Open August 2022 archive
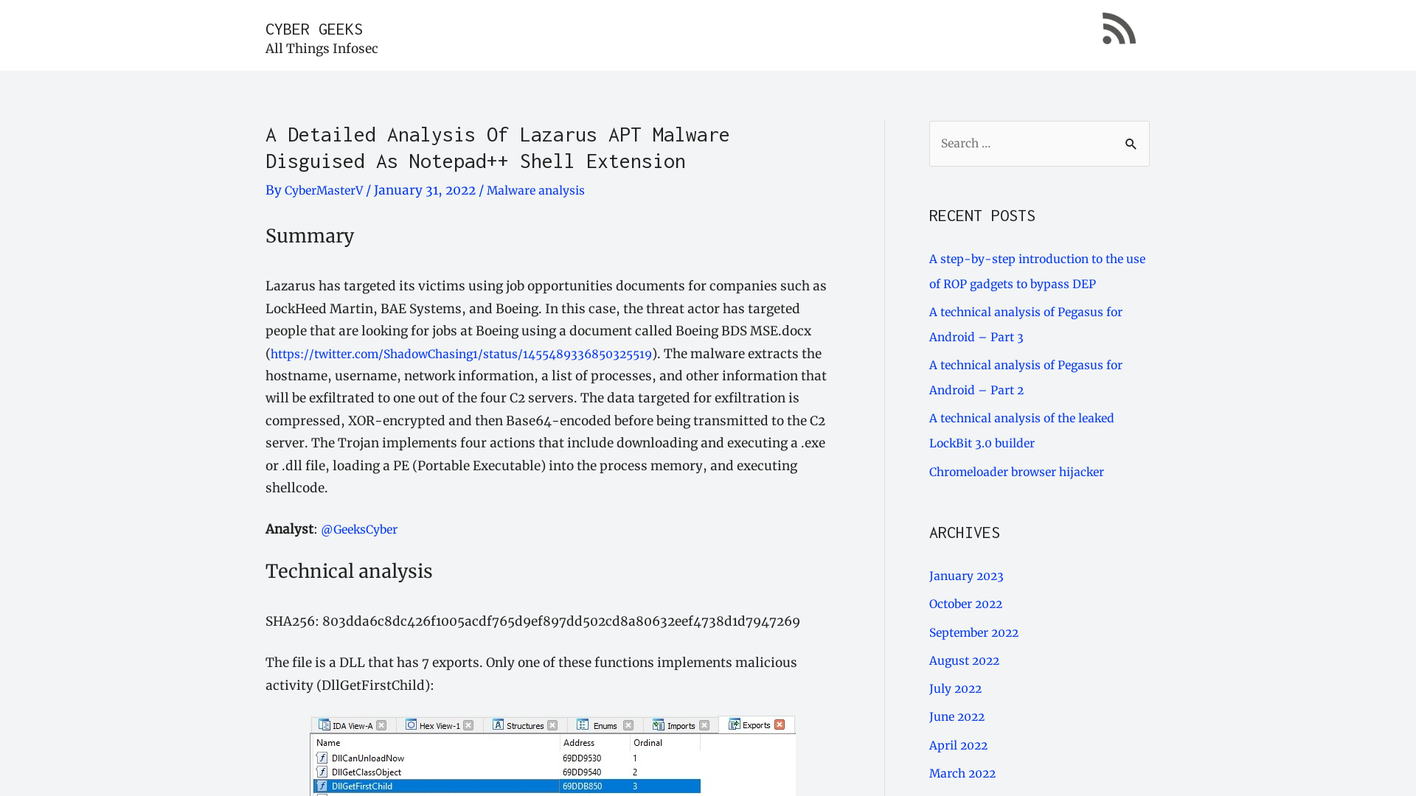The image size is (1416, 796). point(964,660)
